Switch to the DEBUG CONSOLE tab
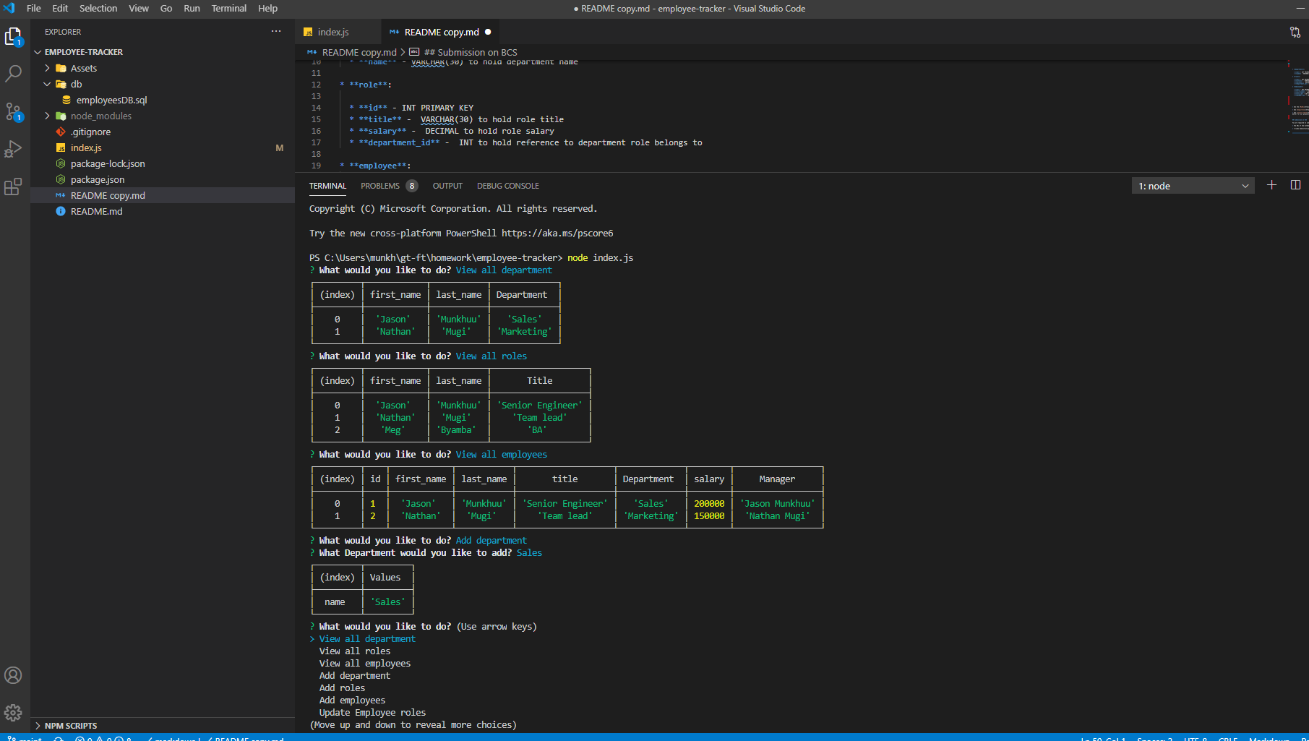Viewport: 1309px width, 741px height. pyautogui.click(x=507, y=186)
